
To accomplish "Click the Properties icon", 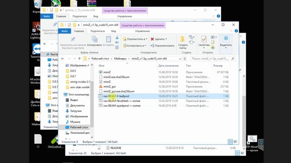I will pos(204,39).
